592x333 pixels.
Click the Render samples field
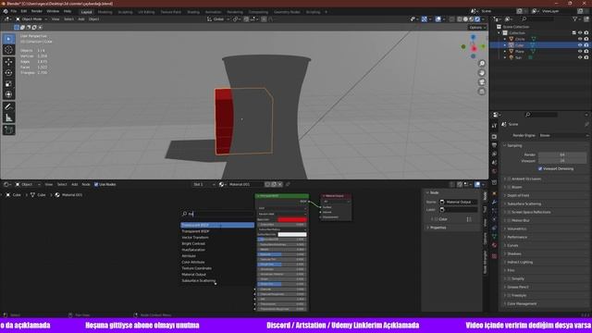tap(562, 154)
